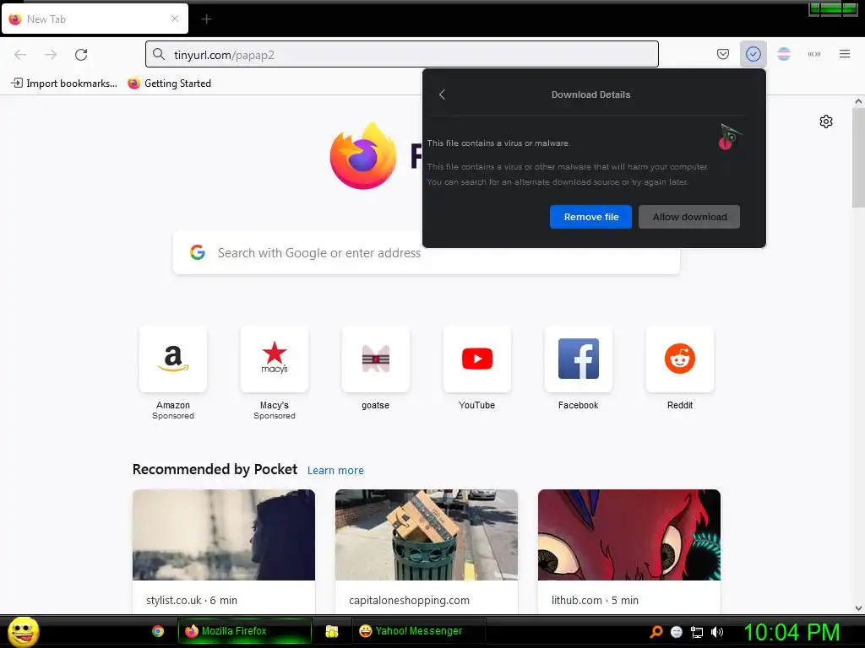Click the smiley face tray icon

677,632
